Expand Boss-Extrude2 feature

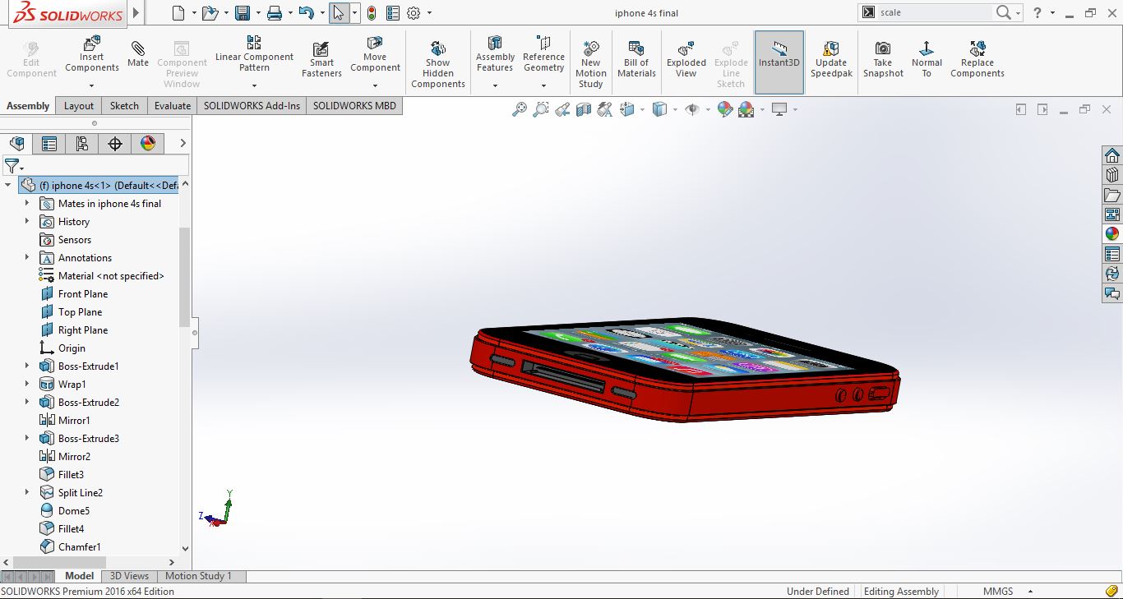(27, 402)
